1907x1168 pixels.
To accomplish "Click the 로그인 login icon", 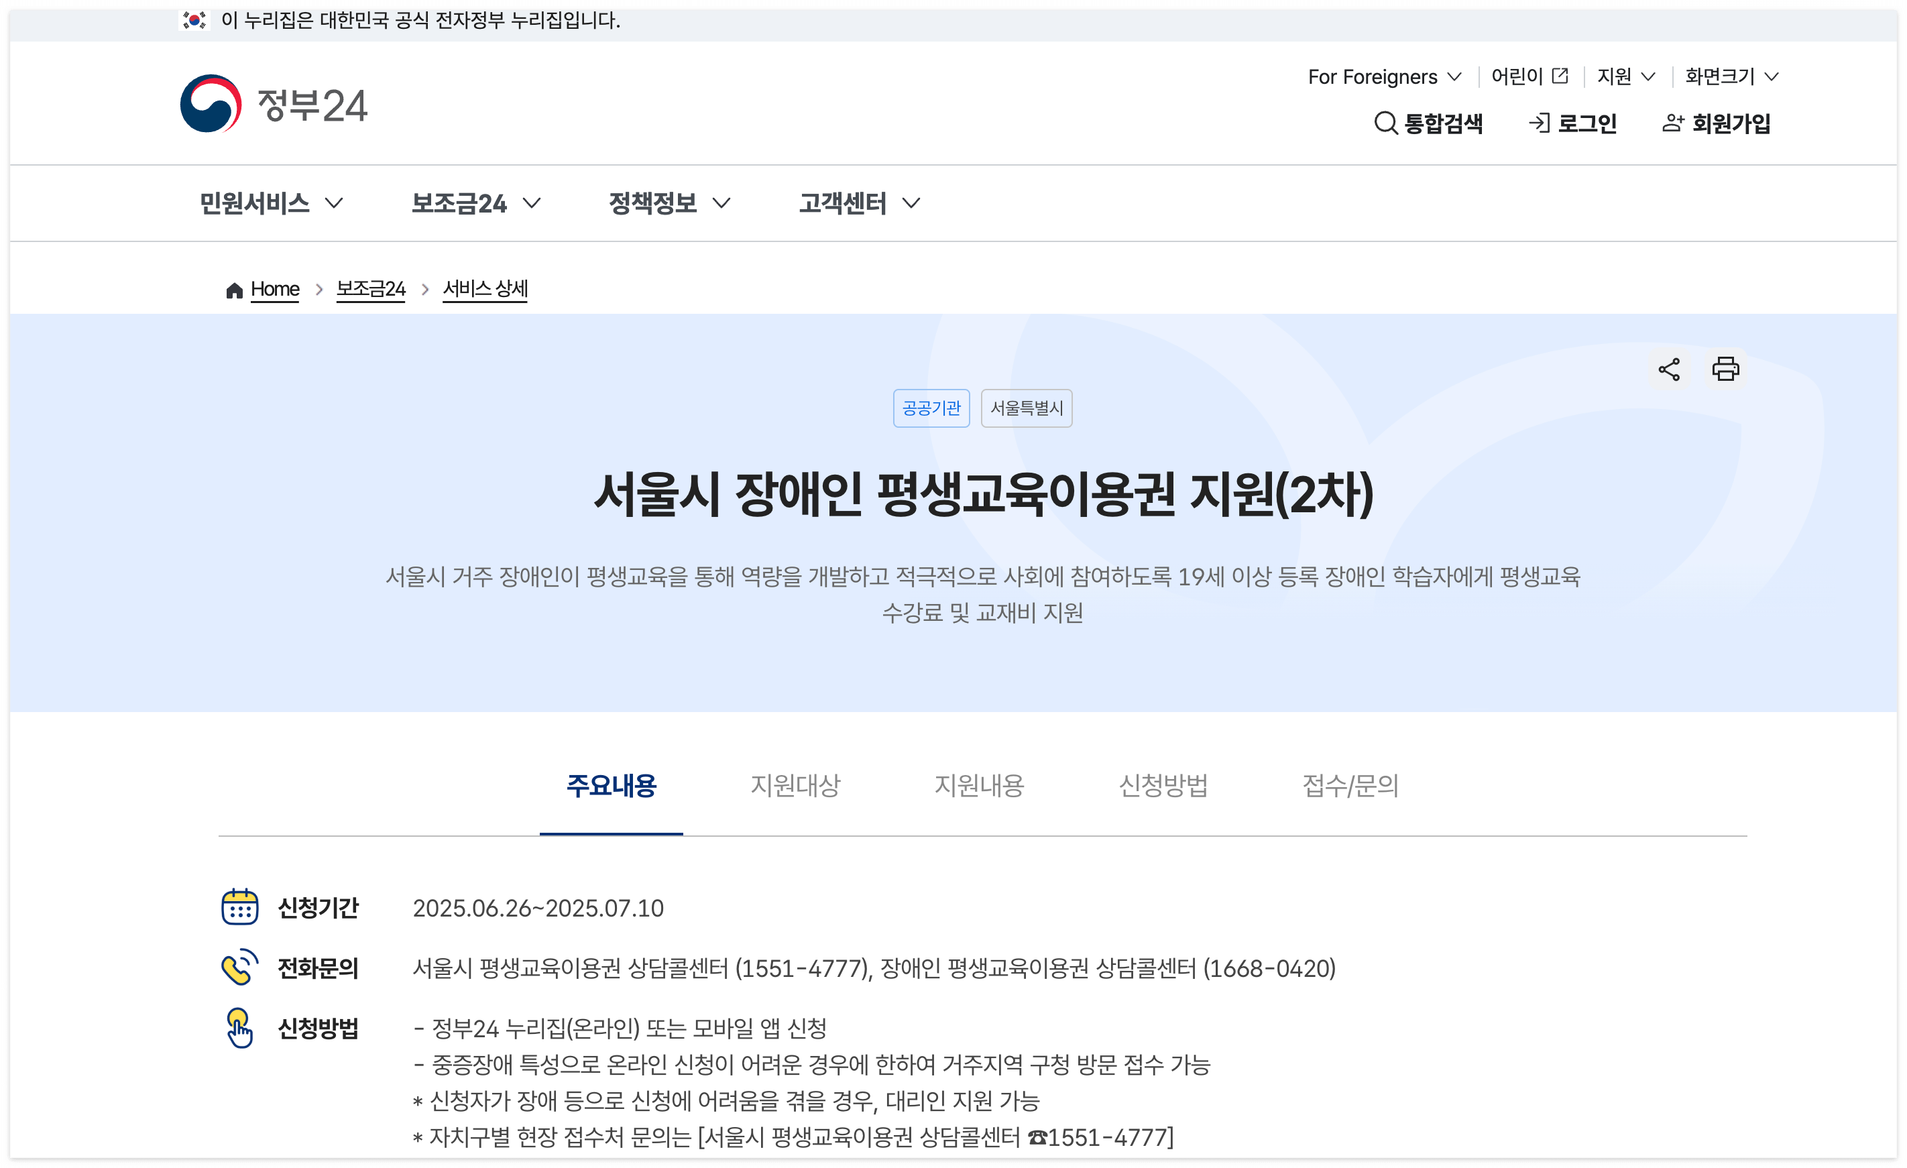I will 1539,123.
